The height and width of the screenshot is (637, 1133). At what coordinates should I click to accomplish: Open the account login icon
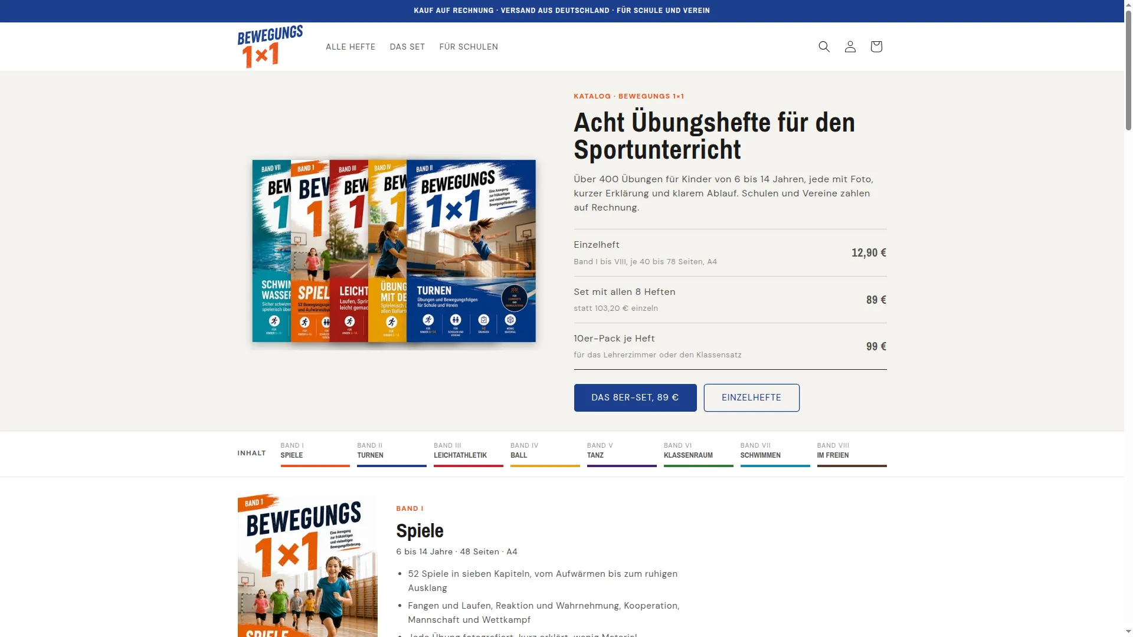click(x=850, y=47)
